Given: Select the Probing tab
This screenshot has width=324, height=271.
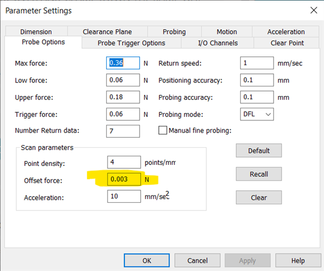Looking at the screenshot, I should pyautogui.click(x=174, y=32).
